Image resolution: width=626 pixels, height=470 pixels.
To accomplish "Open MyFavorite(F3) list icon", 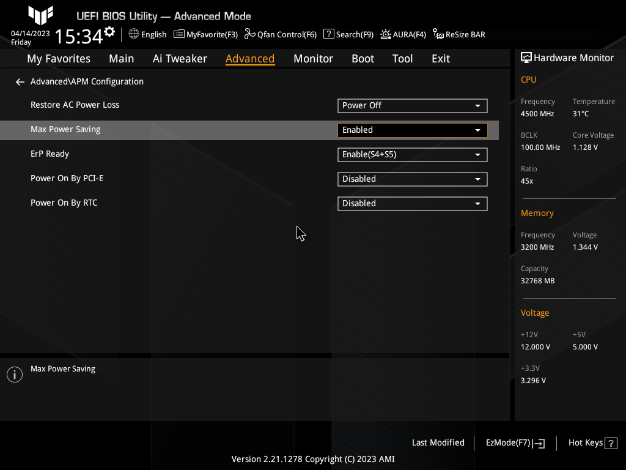I will (x=179, y=34).
